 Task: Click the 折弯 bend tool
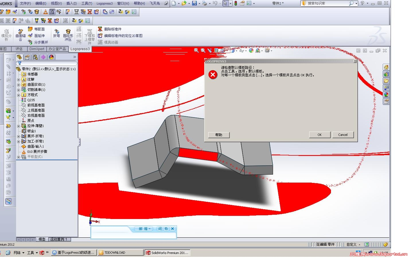57,33
